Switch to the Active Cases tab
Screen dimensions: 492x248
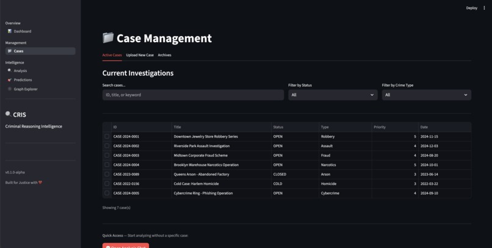point(112,55)
